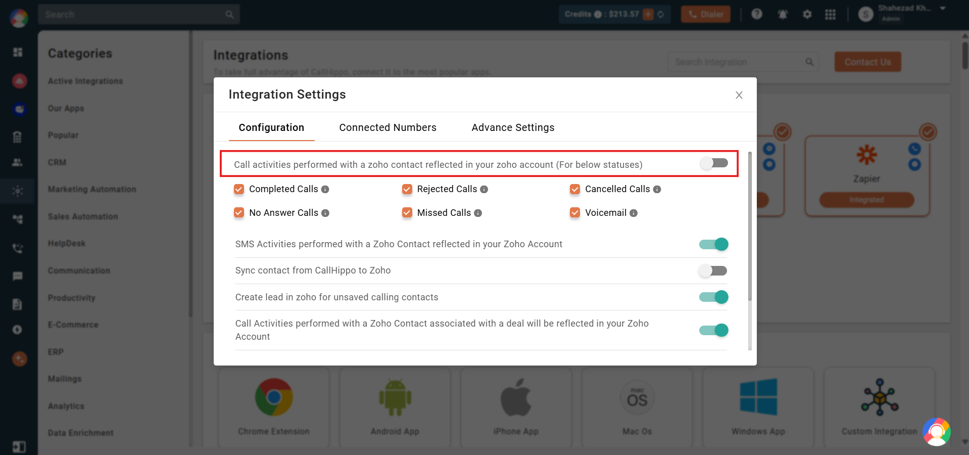Viewport: 969px width, 455px height.
Task: Open the notifications bell
Action: coord(783,14)
